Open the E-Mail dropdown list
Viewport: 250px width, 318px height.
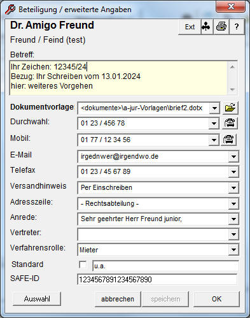(x=233, y=157)
